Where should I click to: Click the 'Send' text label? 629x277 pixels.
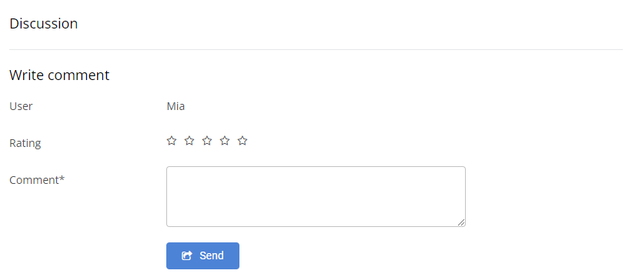pyautogui.click(x=212, y=255)
